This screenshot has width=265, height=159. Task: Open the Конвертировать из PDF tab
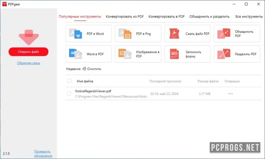(125, 17)
